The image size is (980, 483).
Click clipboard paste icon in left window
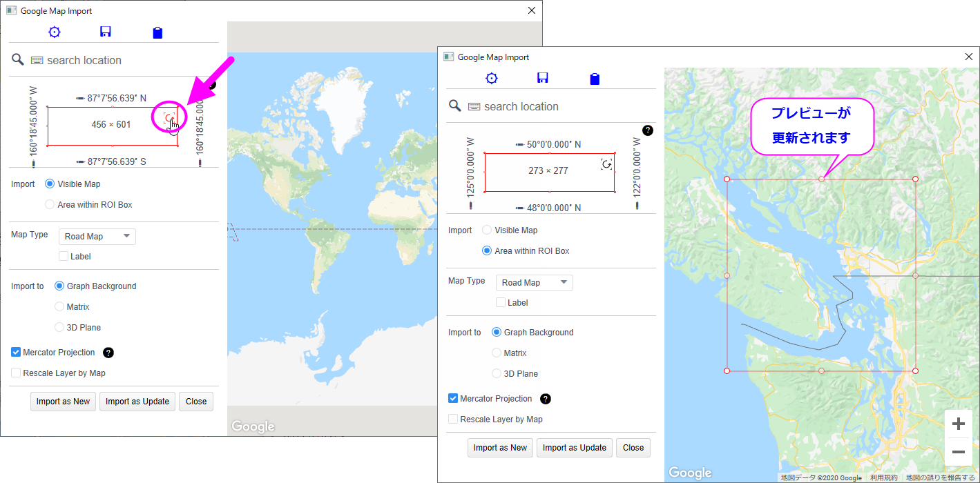click(x=157, y=32)
